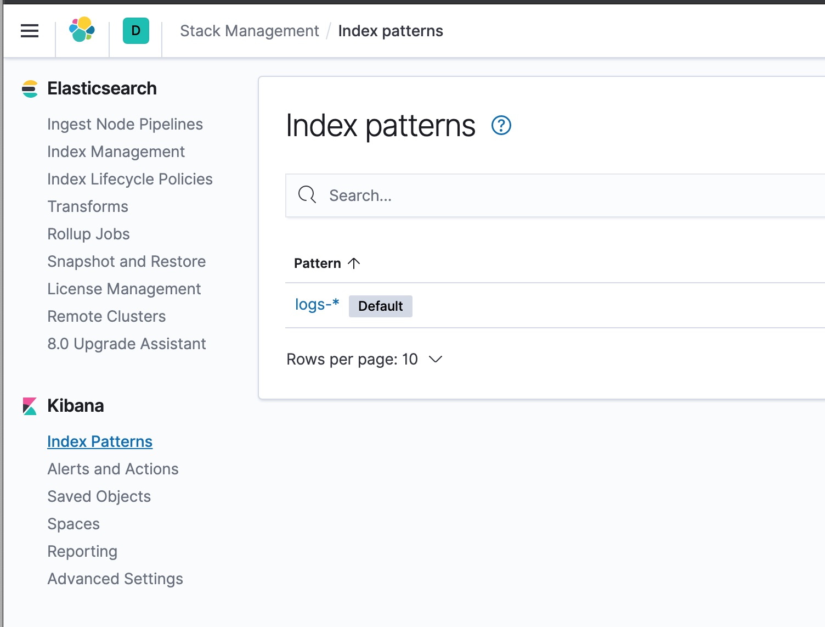The image size is (825, 627).
Task: Open Ingest Node Pipelines
Action: [x=125, y=124]
